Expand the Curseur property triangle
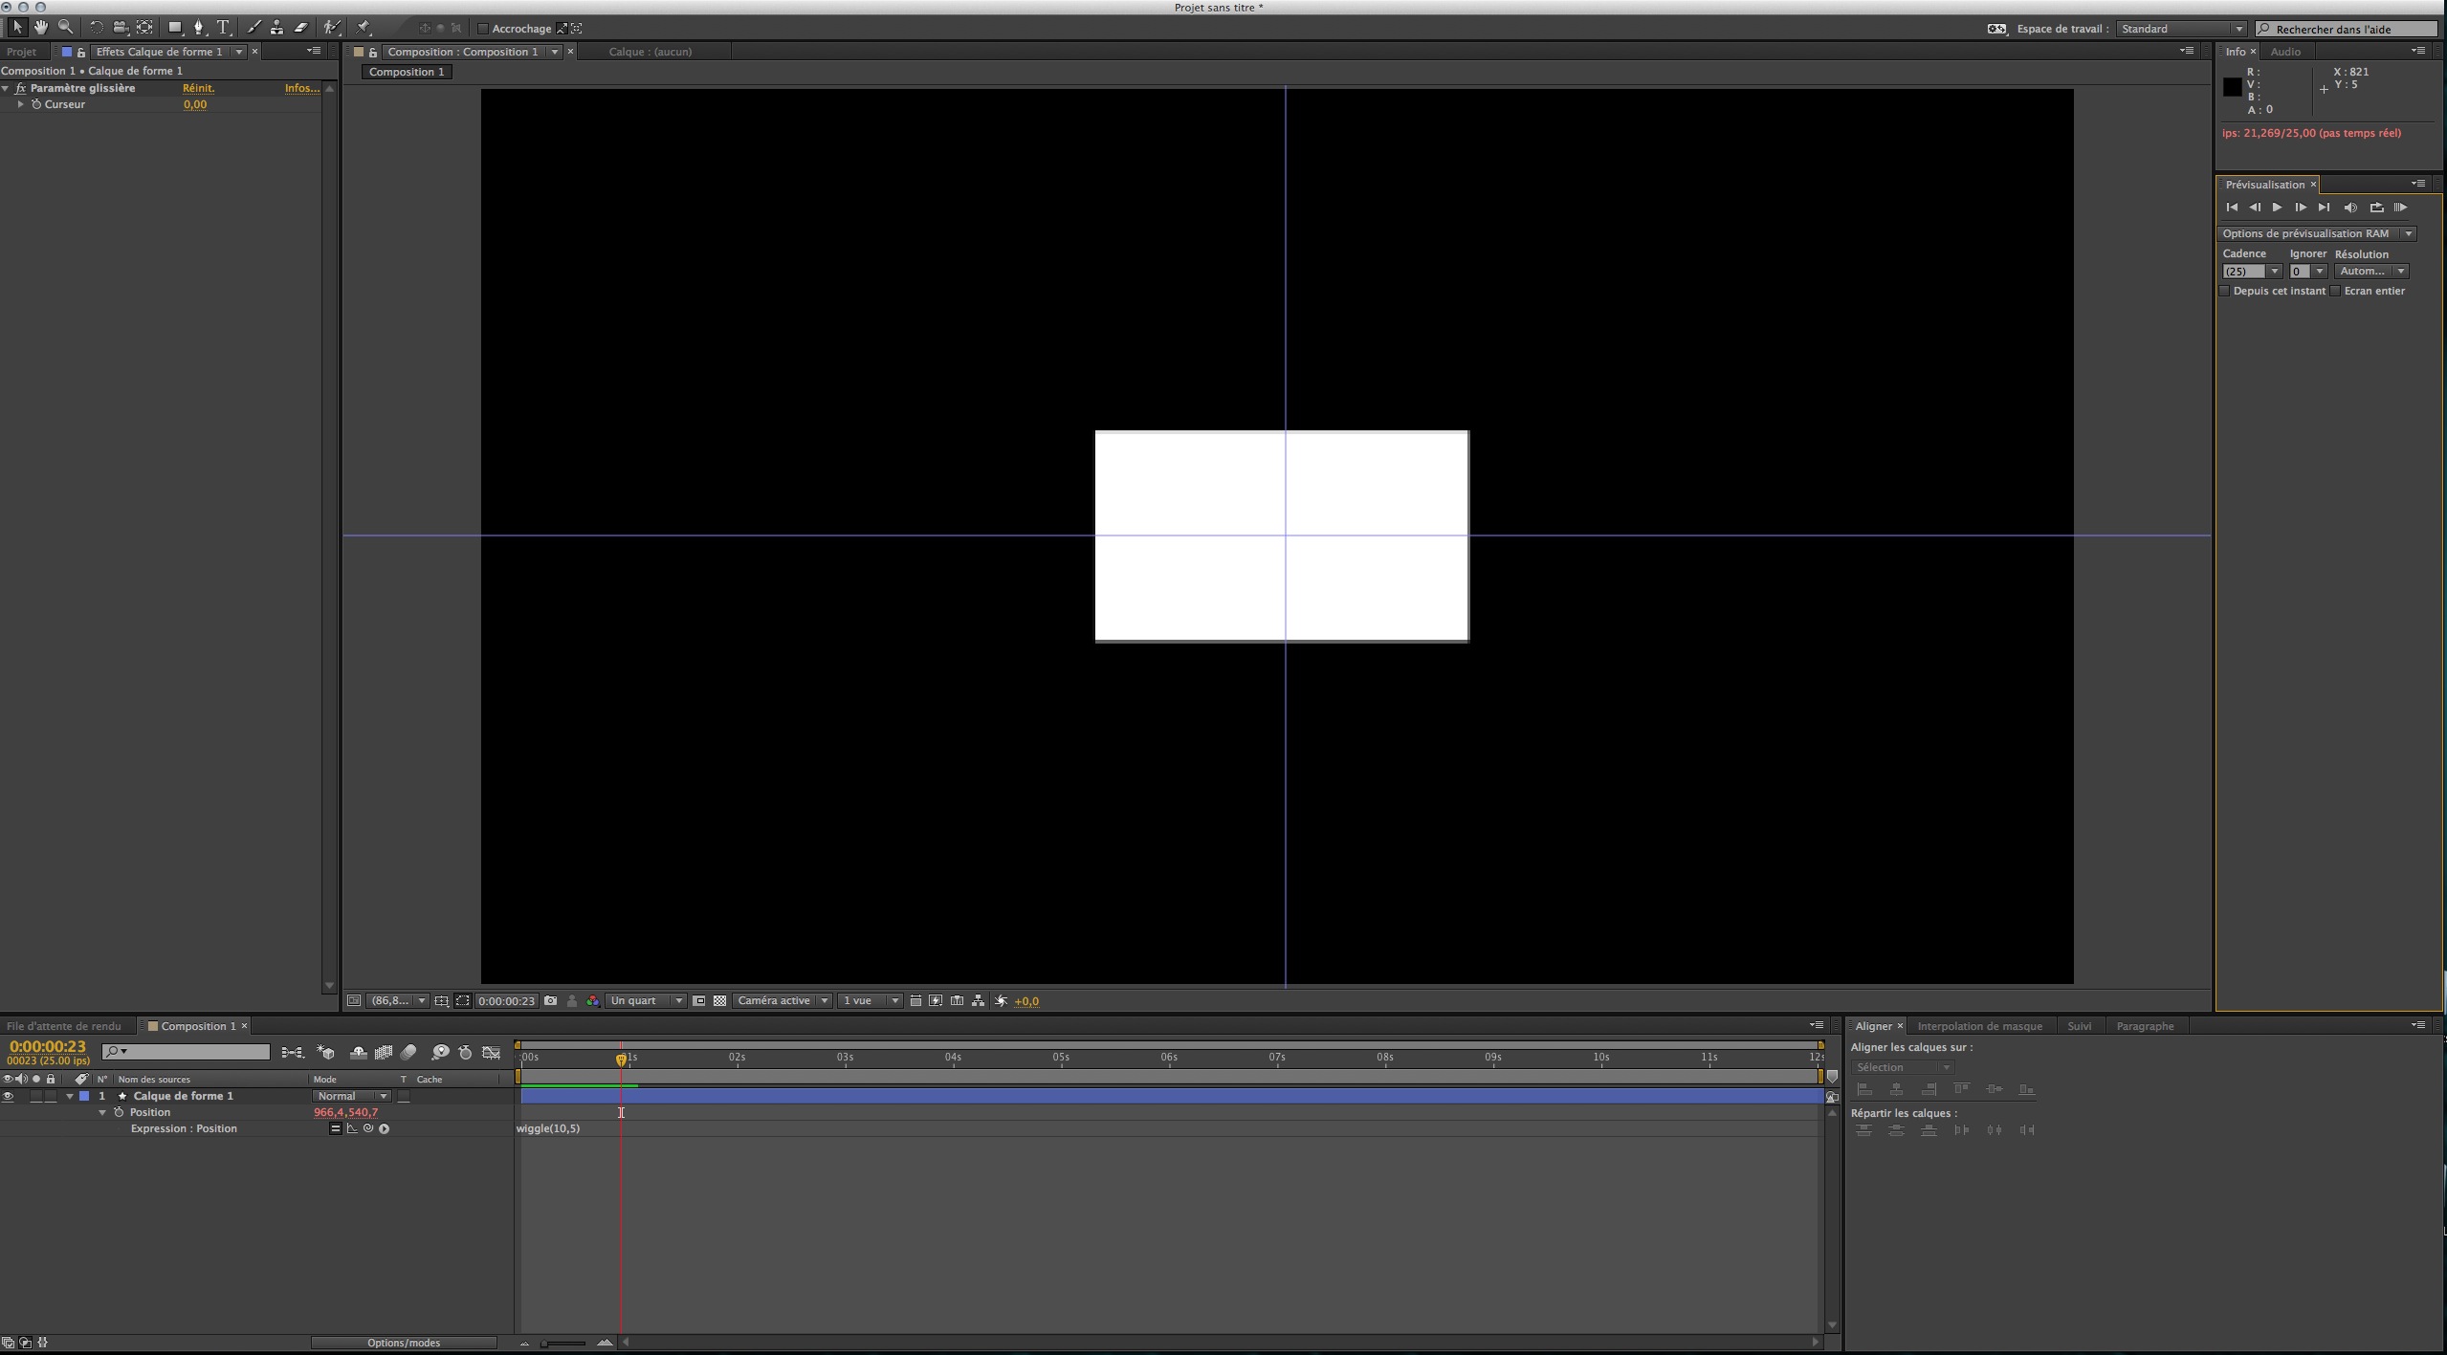Image resolution: width=2447 pixels, height=1355 pixels. point(20,104)
